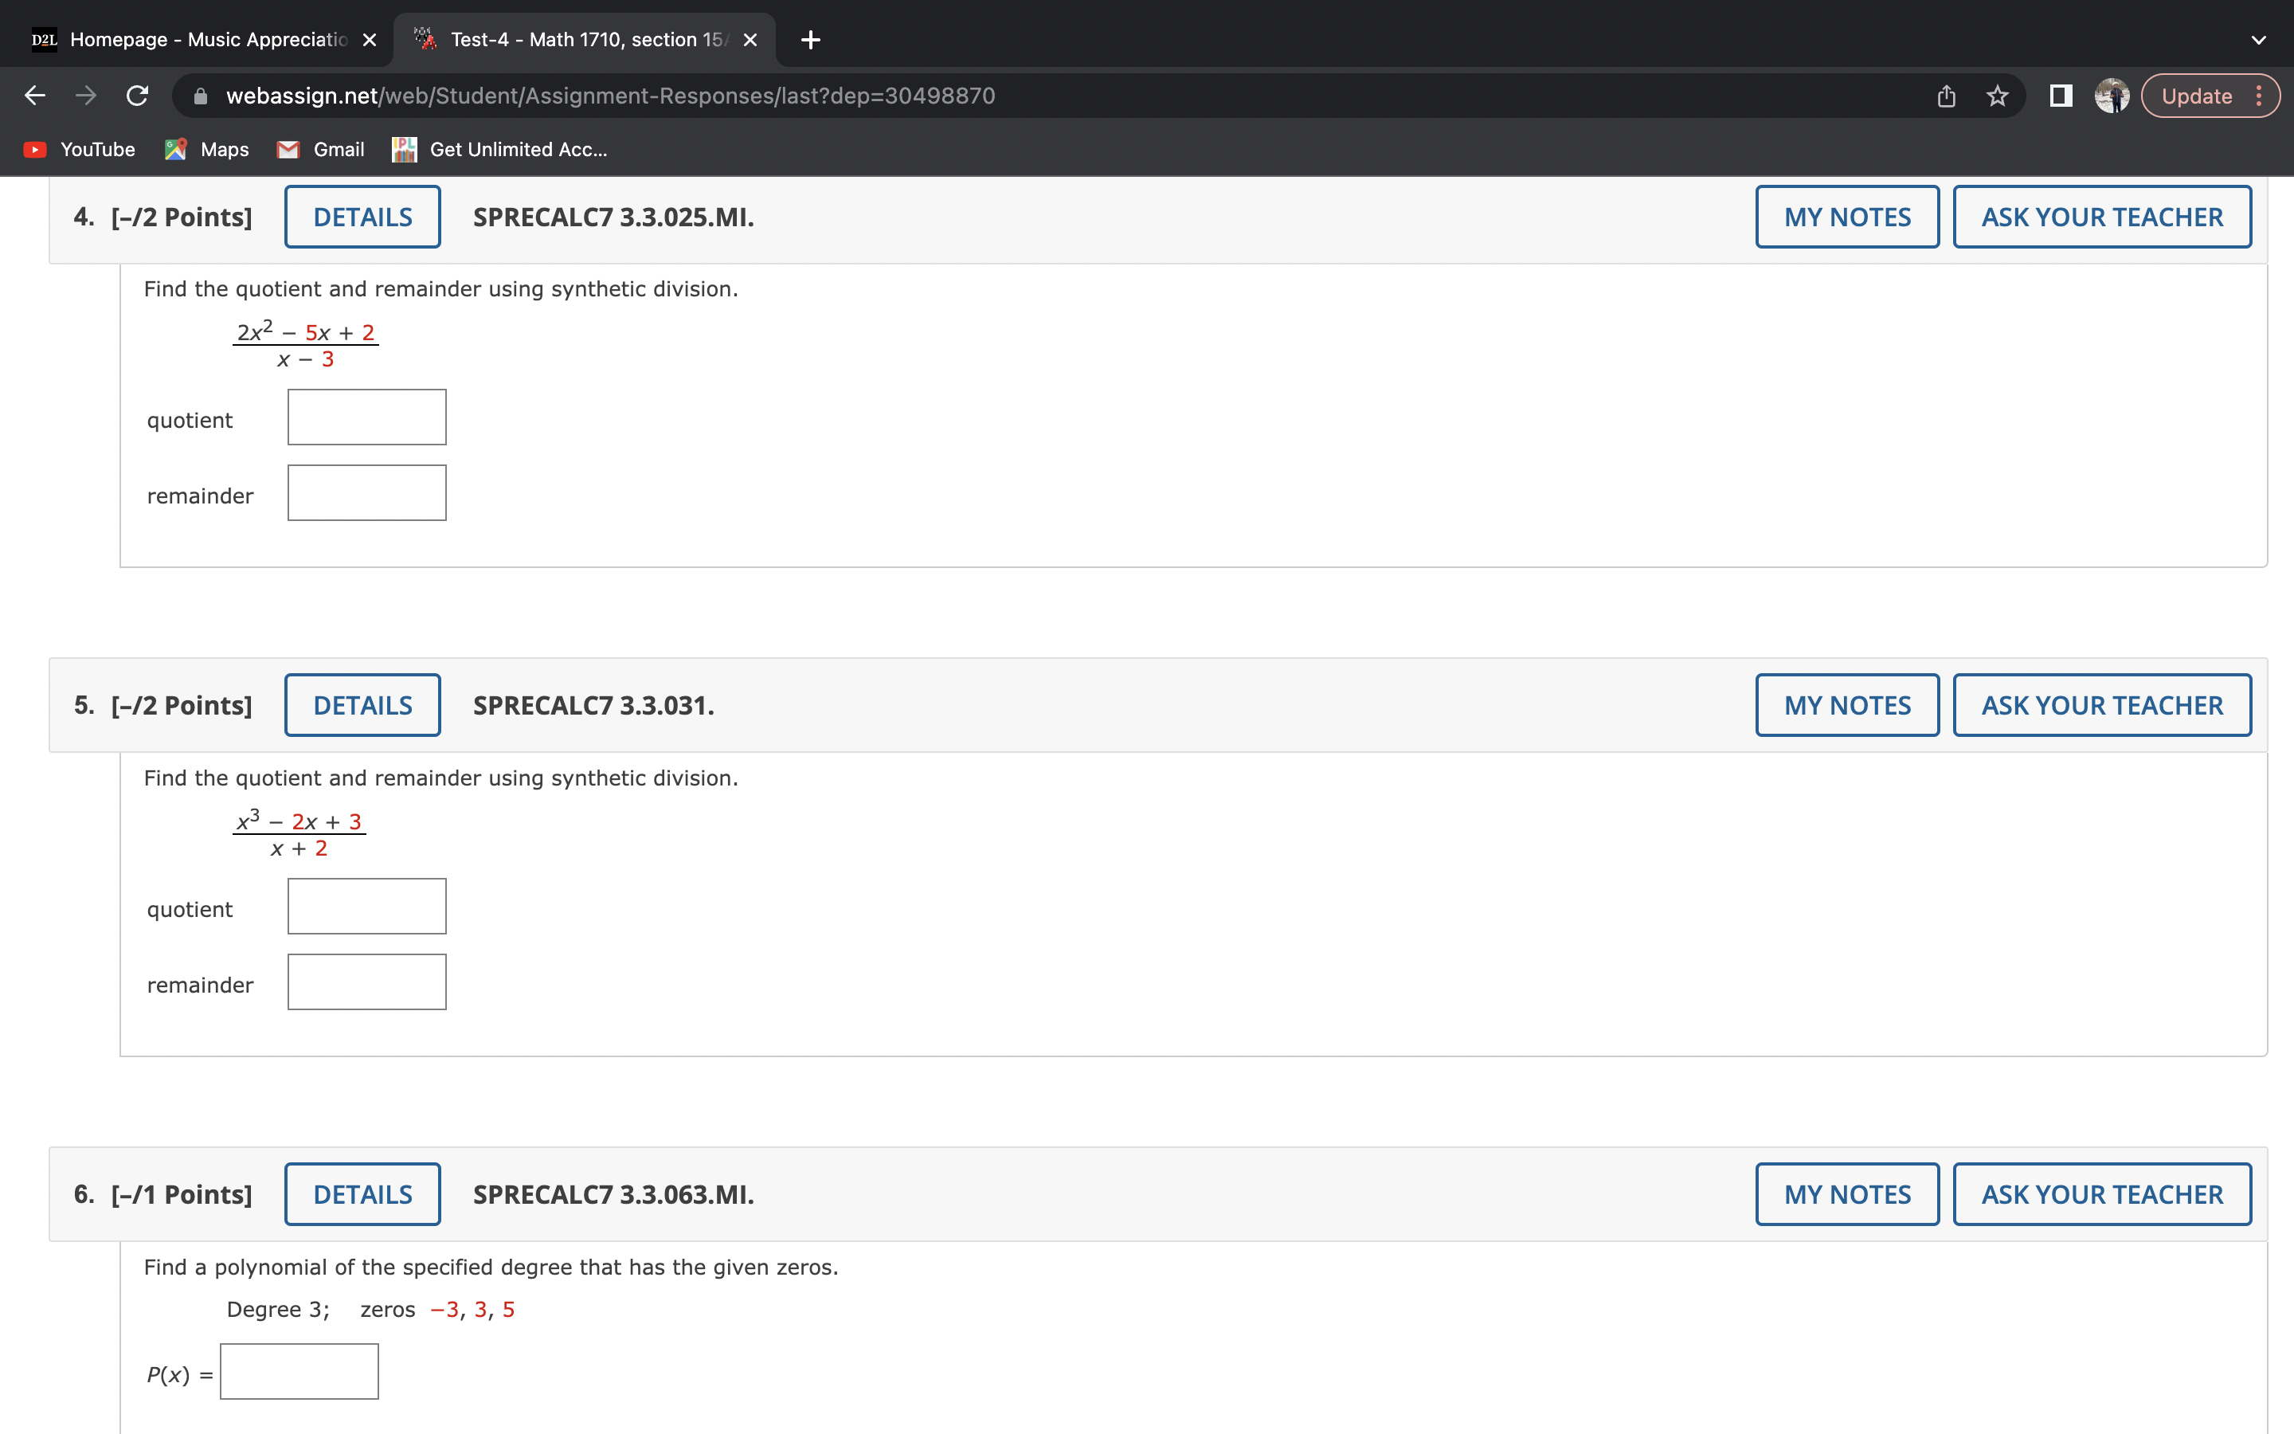
Task: Open the Gmail bookmark
Action: [x=320, y=149]
